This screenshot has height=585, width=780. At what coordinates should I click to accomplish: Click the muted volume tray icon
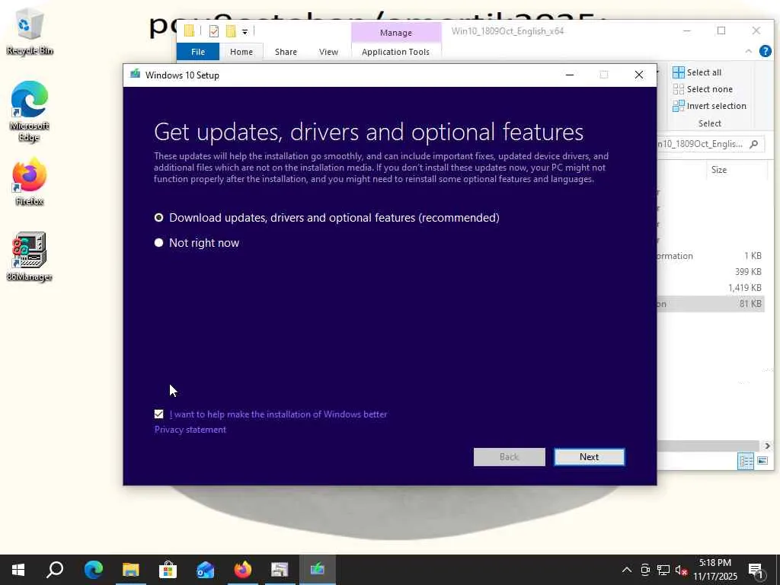pos(681,570)
